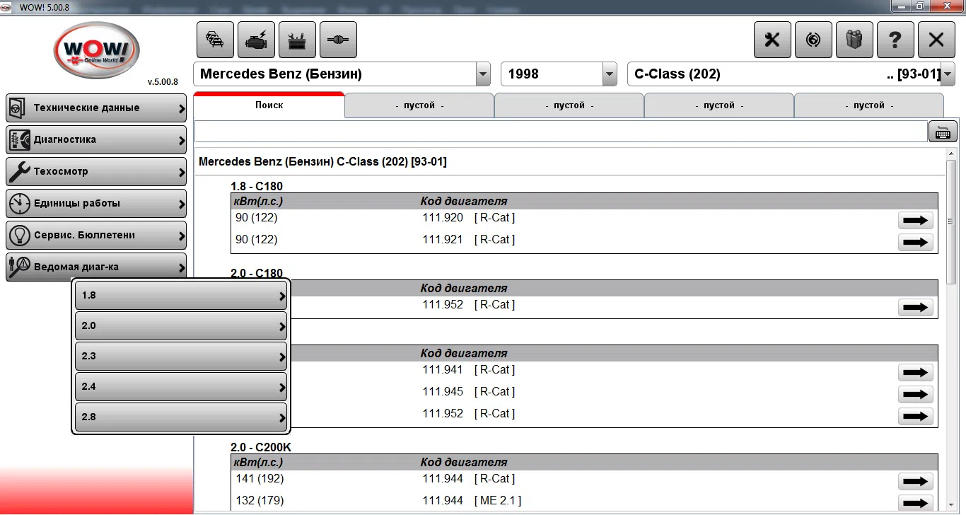Select the second пустой tab
The image size is (966, 515).
click(569, 105)
